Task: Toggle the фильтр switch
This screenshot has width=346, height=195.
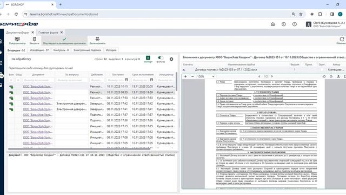Action: [161, 58]
